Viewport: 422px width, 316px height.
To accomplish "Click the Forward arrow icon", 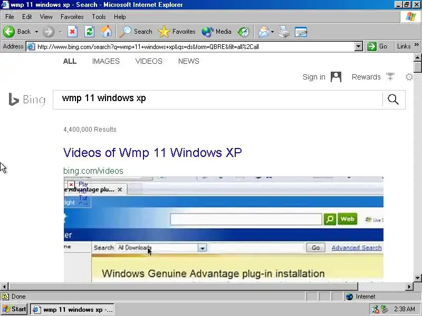I will [x=49, y=32].
